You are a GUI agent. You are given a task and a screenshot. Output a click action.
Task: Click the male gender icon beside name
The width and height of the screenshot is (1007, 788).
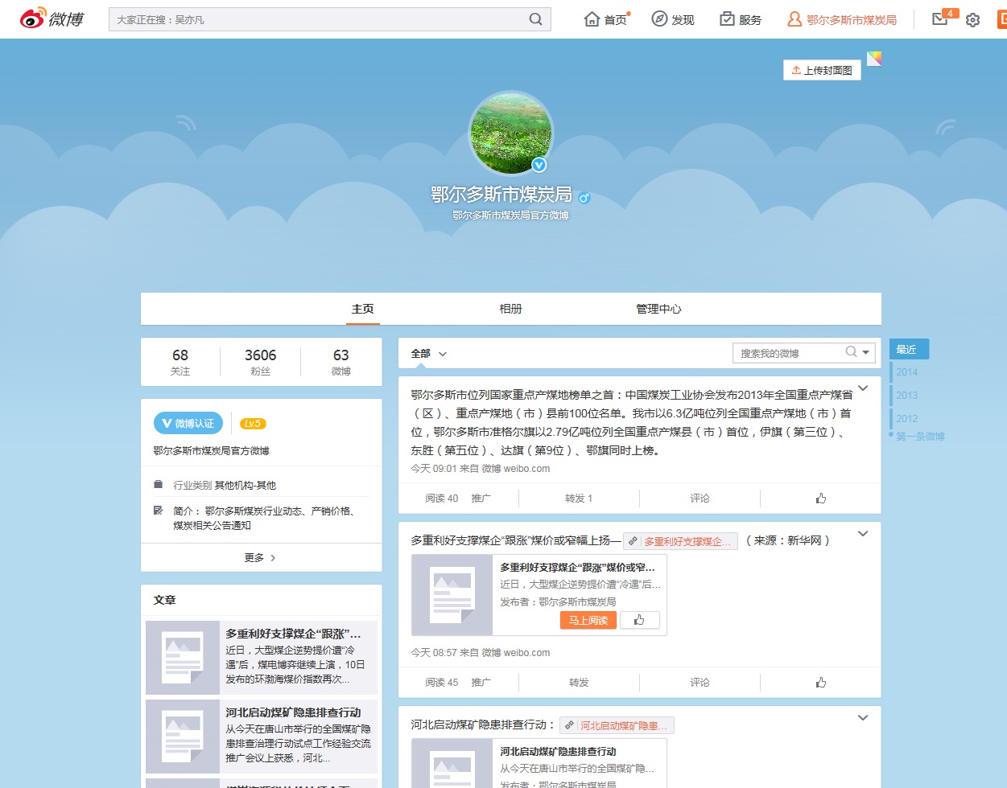click(x=584, y=197)
